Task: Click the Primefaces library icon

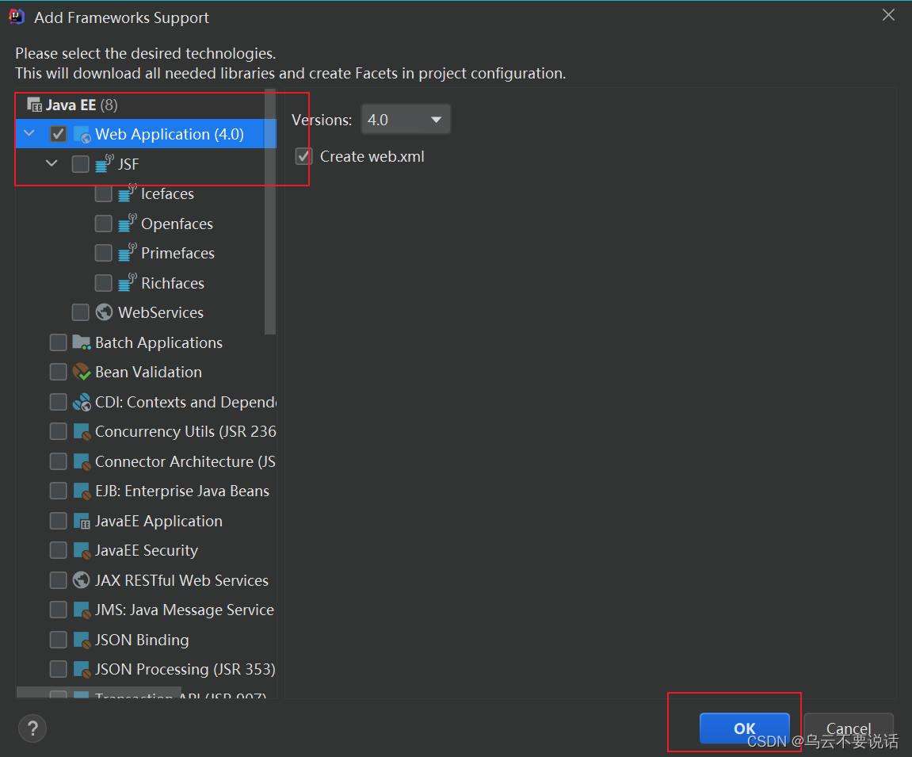Action: coord(128,253)
